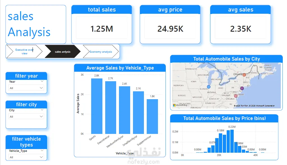Click the Total Automobile Sales by City title
Viewport: 287px width, 165px height.
coord(226,59)
